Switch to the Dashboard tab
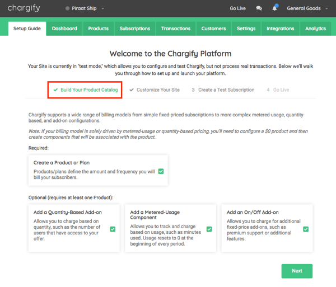 tap(64, 29)
